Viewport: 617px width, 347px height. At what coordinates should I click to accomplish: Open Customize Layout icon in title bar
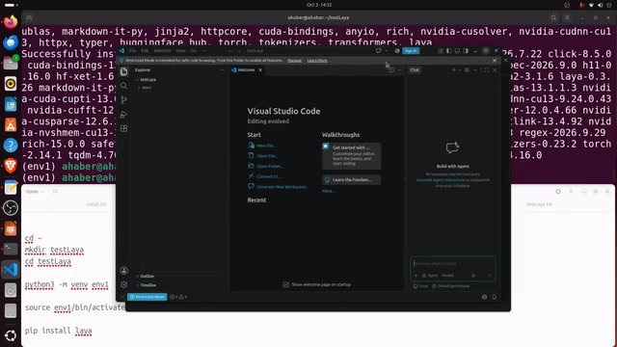pos(440,51)
